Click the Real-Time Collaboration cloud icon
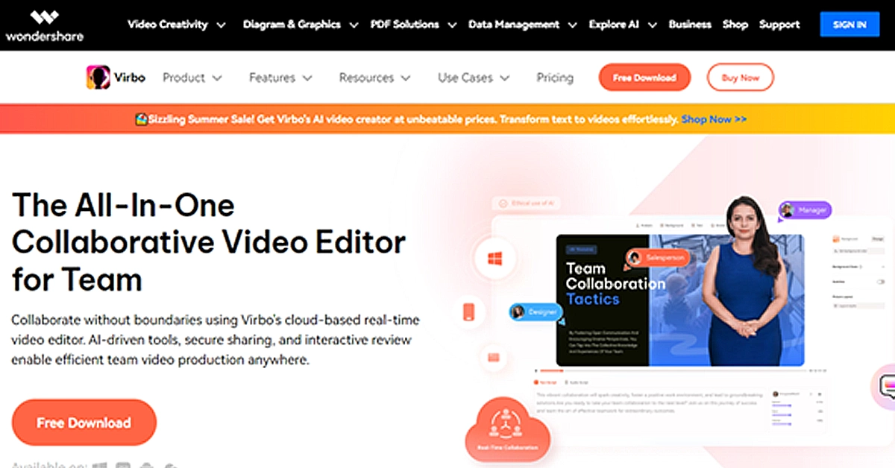This screenshot has height=468, width=895. 507,433
